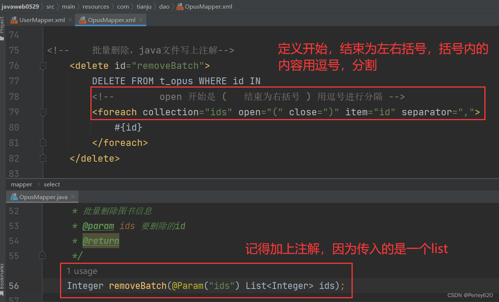Click the dao breadcrumb

tap(164, 6)
